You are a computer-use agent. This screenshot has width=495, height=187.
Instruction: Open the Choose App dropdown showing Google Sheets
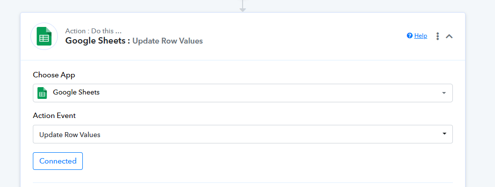243,93
